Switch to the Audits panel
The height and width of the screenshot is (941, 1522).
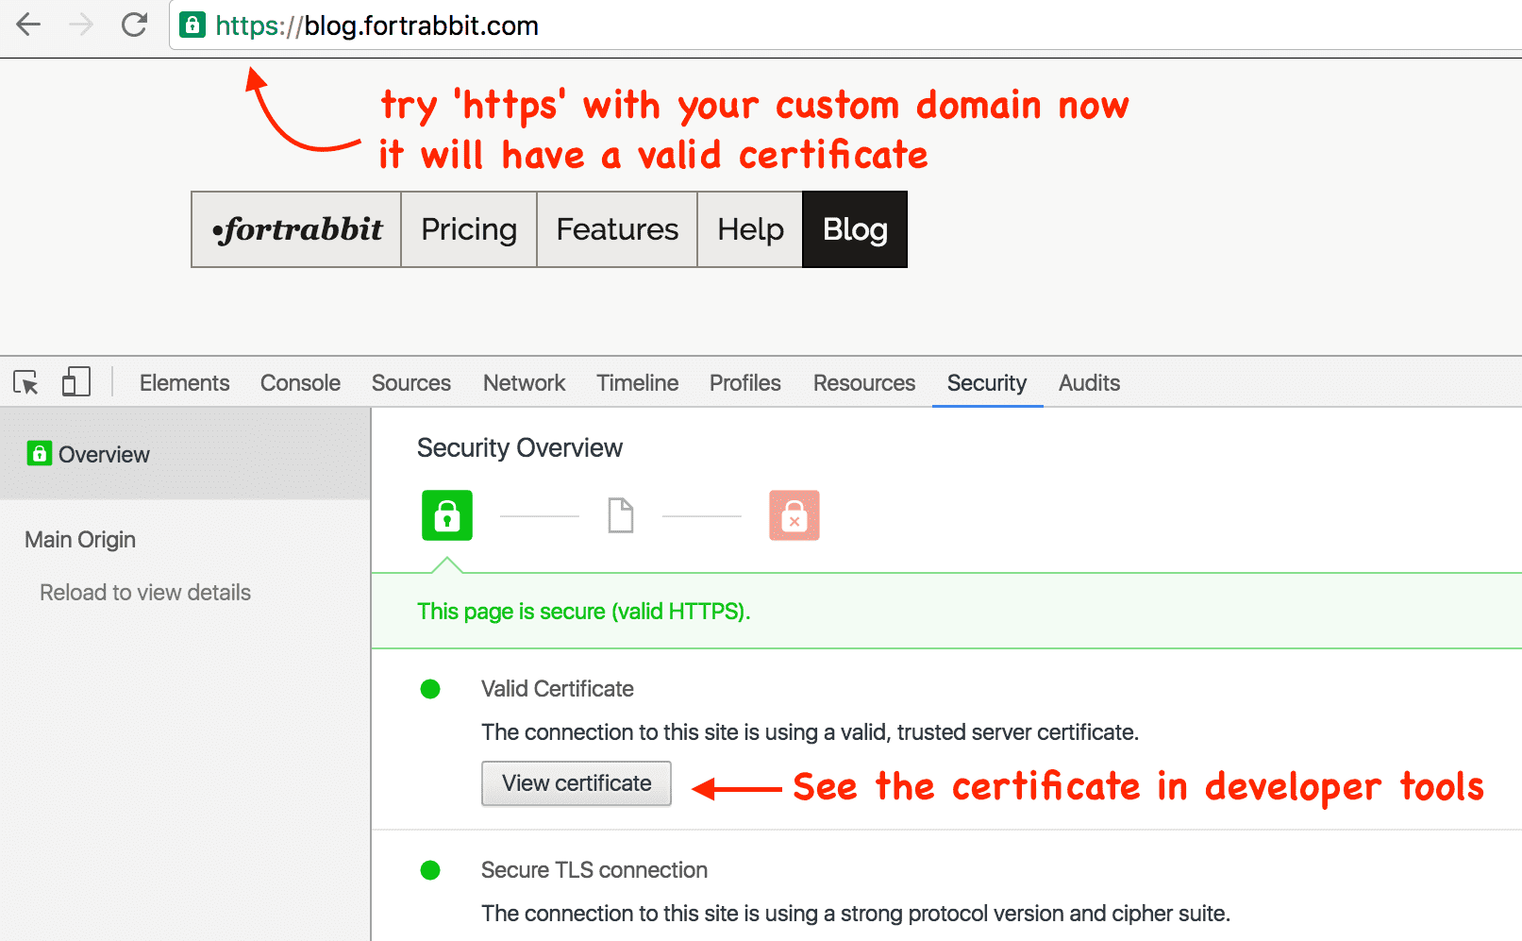click(1089, 383)
